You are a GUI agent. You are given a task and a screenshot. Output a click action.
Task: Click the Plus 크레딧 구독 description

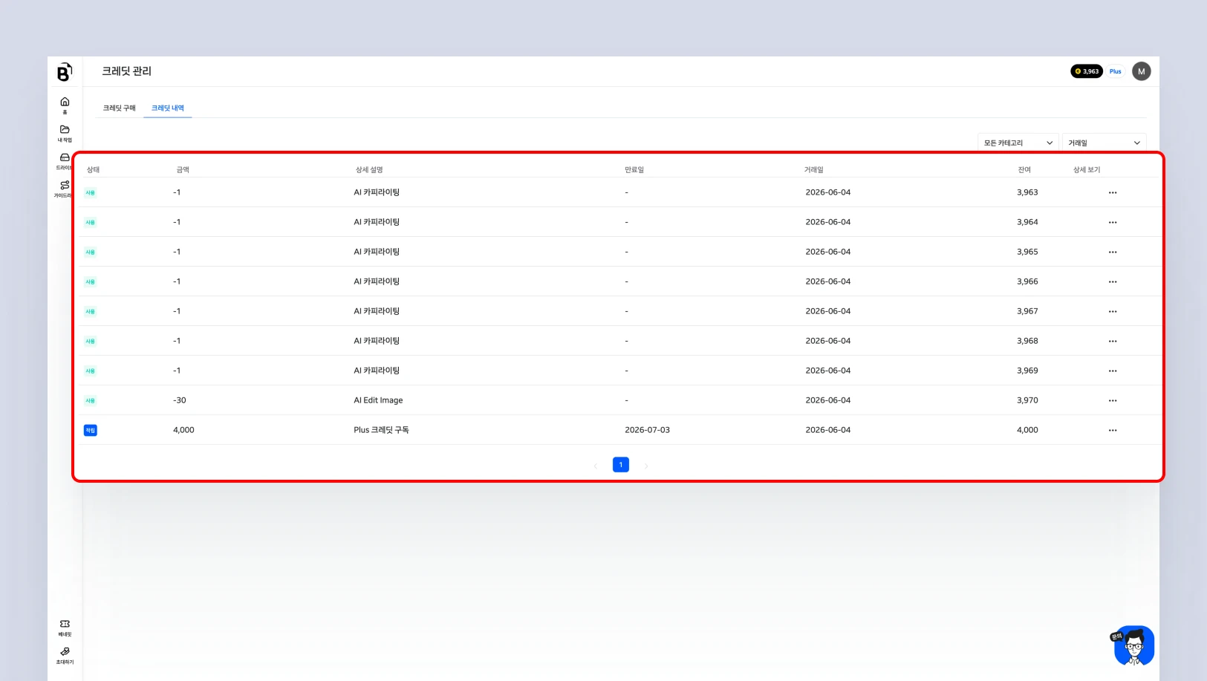click(x=381, y=430)
